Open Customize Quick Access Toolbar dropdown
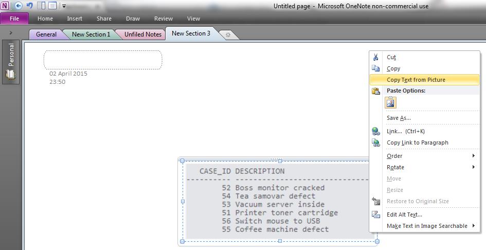Image resolution: width=486 pixels, height=250 pixels. 64,6
